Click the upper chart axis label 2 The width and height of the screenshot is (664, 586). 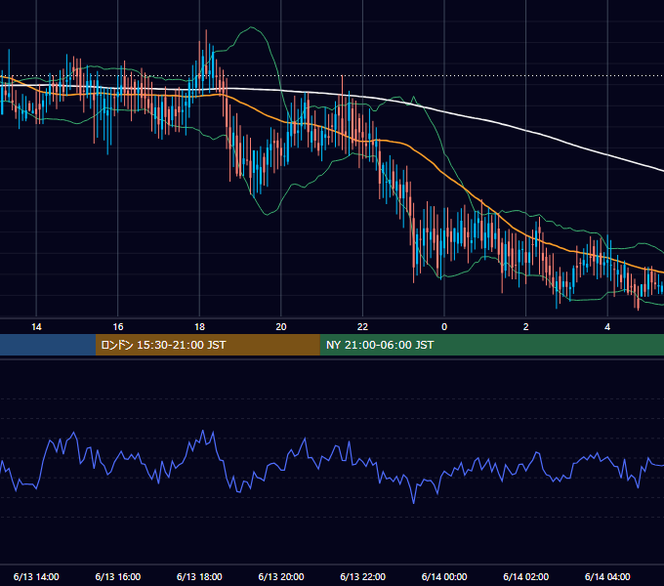pos(526,327)
